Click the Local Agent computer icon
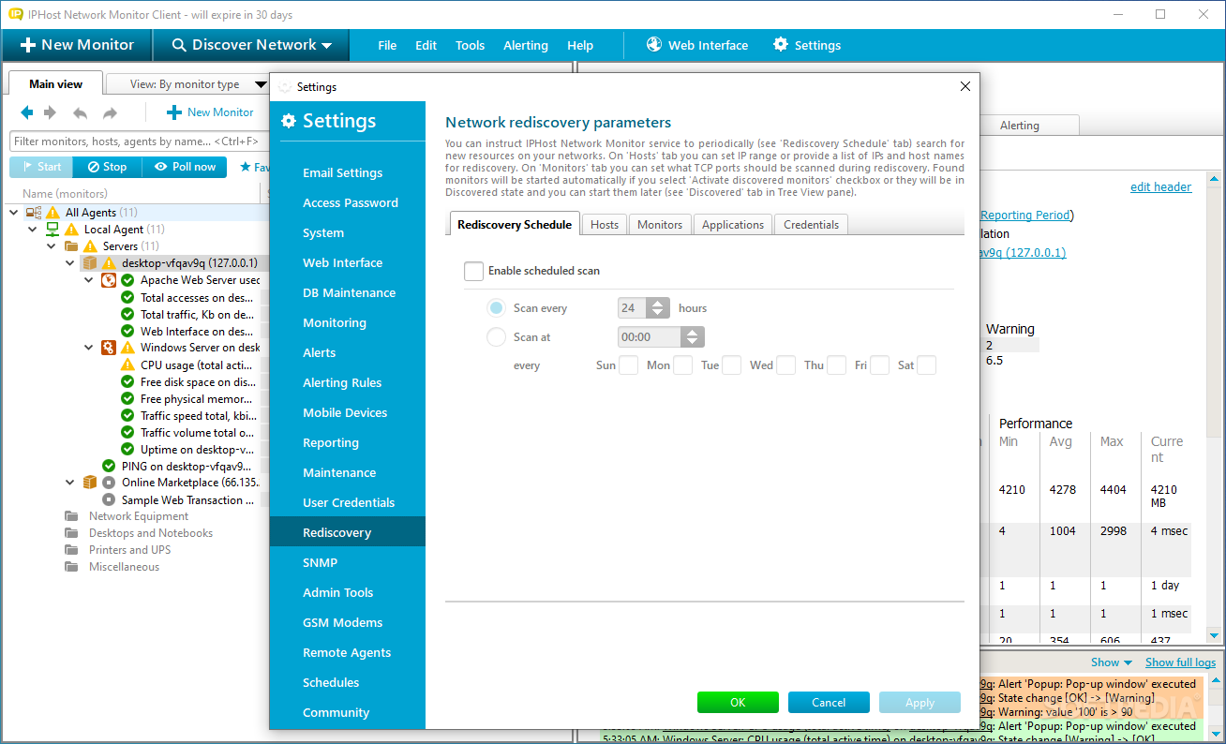Image resolution: width=1226 pixels, height=744 pixels. (52, 230)
